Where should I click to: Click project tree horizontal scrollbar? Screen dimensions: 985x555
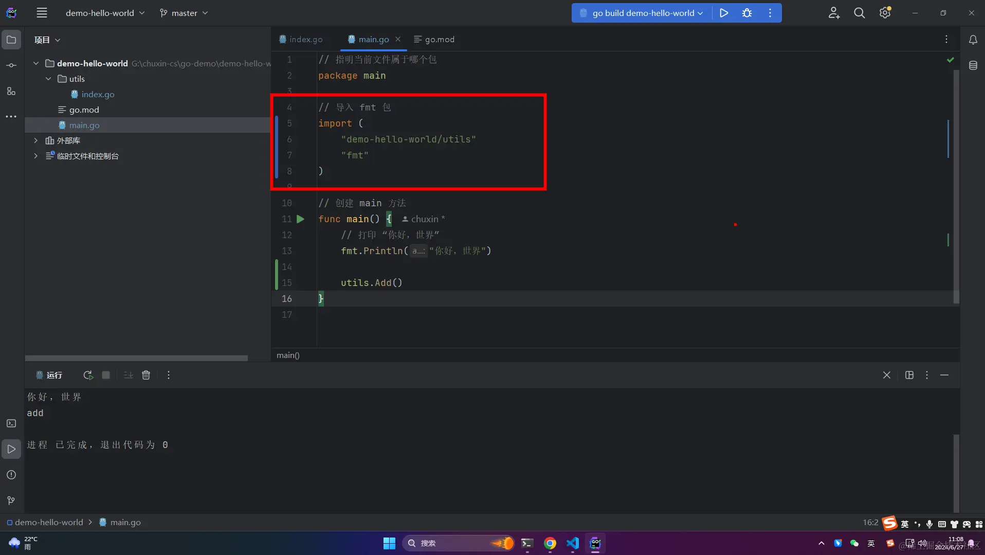click(136, 358)
